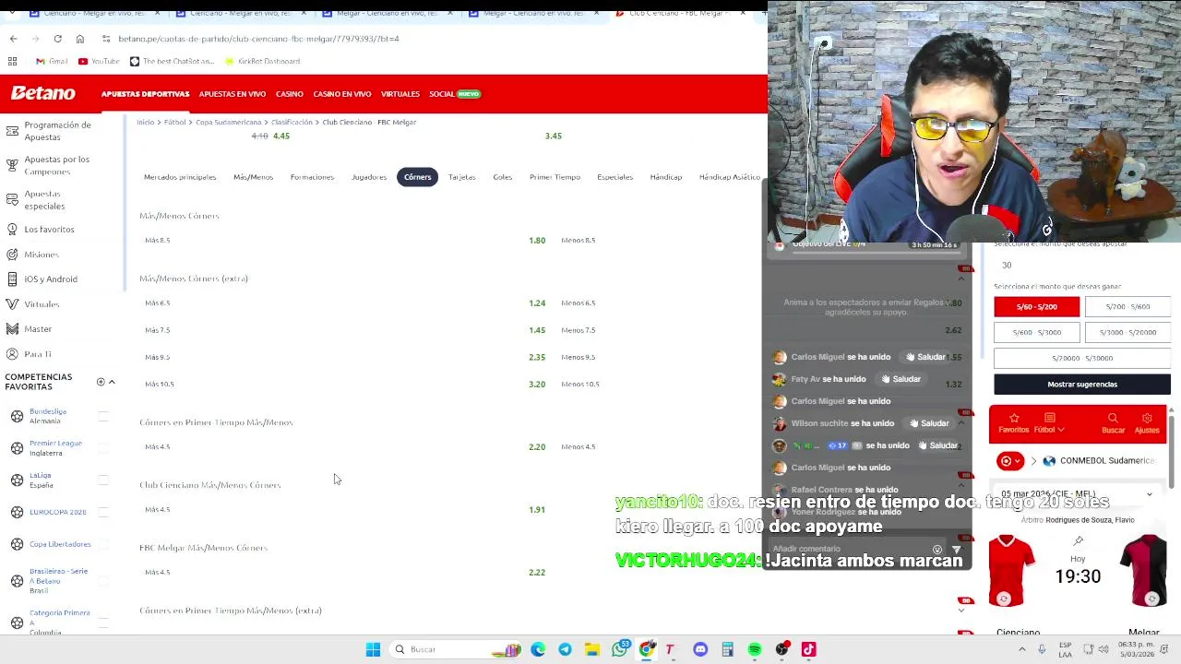This screenshot has height=664, width=1181.
Task: Open Apuestas especiales sidebar icon
Action: point(12,199)
